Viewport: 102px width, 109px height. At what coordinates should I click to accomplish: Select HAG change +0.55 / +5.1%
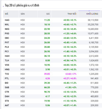70,20
